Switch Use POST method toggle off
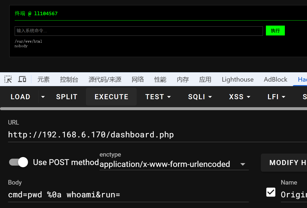Image resolution: width=307 pixels, height=208 pixels. [x=19, y=162]
